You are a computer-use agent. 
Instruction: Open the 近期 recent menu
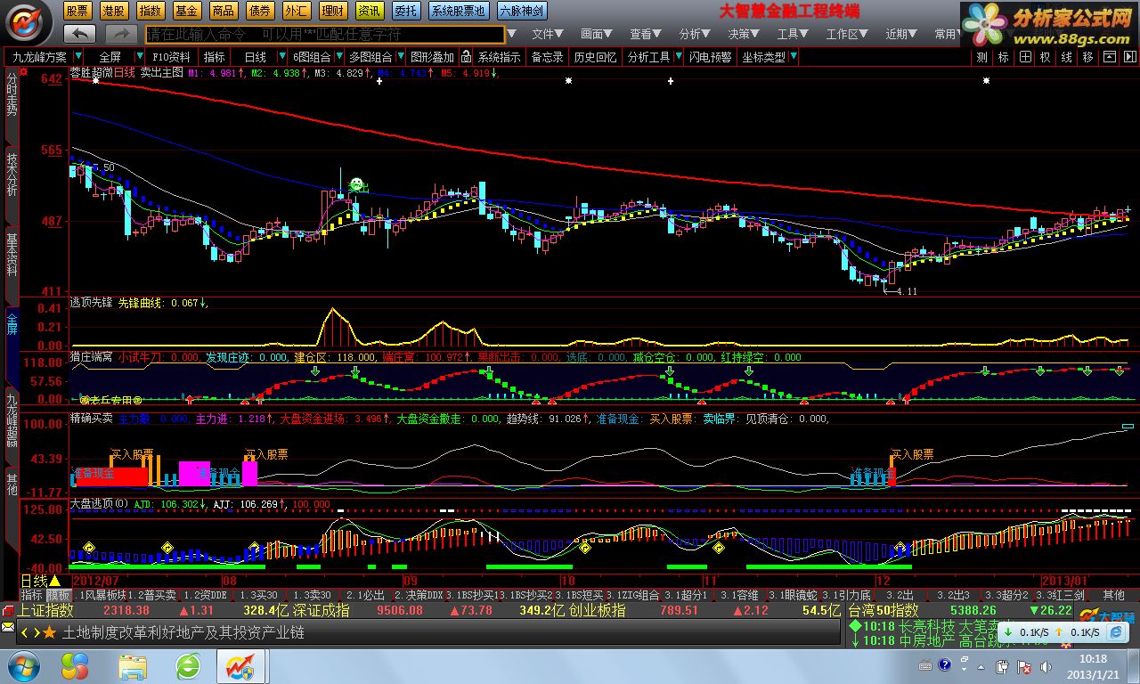[x=902, y=34]
